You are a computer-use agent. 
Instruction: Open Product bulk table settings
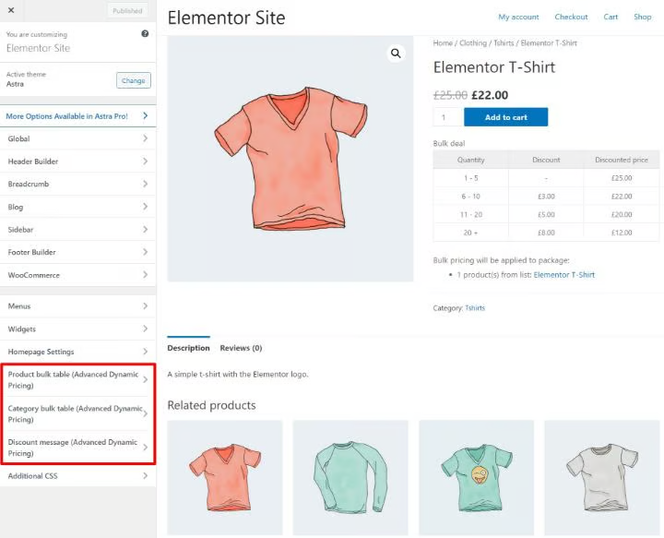77,379
